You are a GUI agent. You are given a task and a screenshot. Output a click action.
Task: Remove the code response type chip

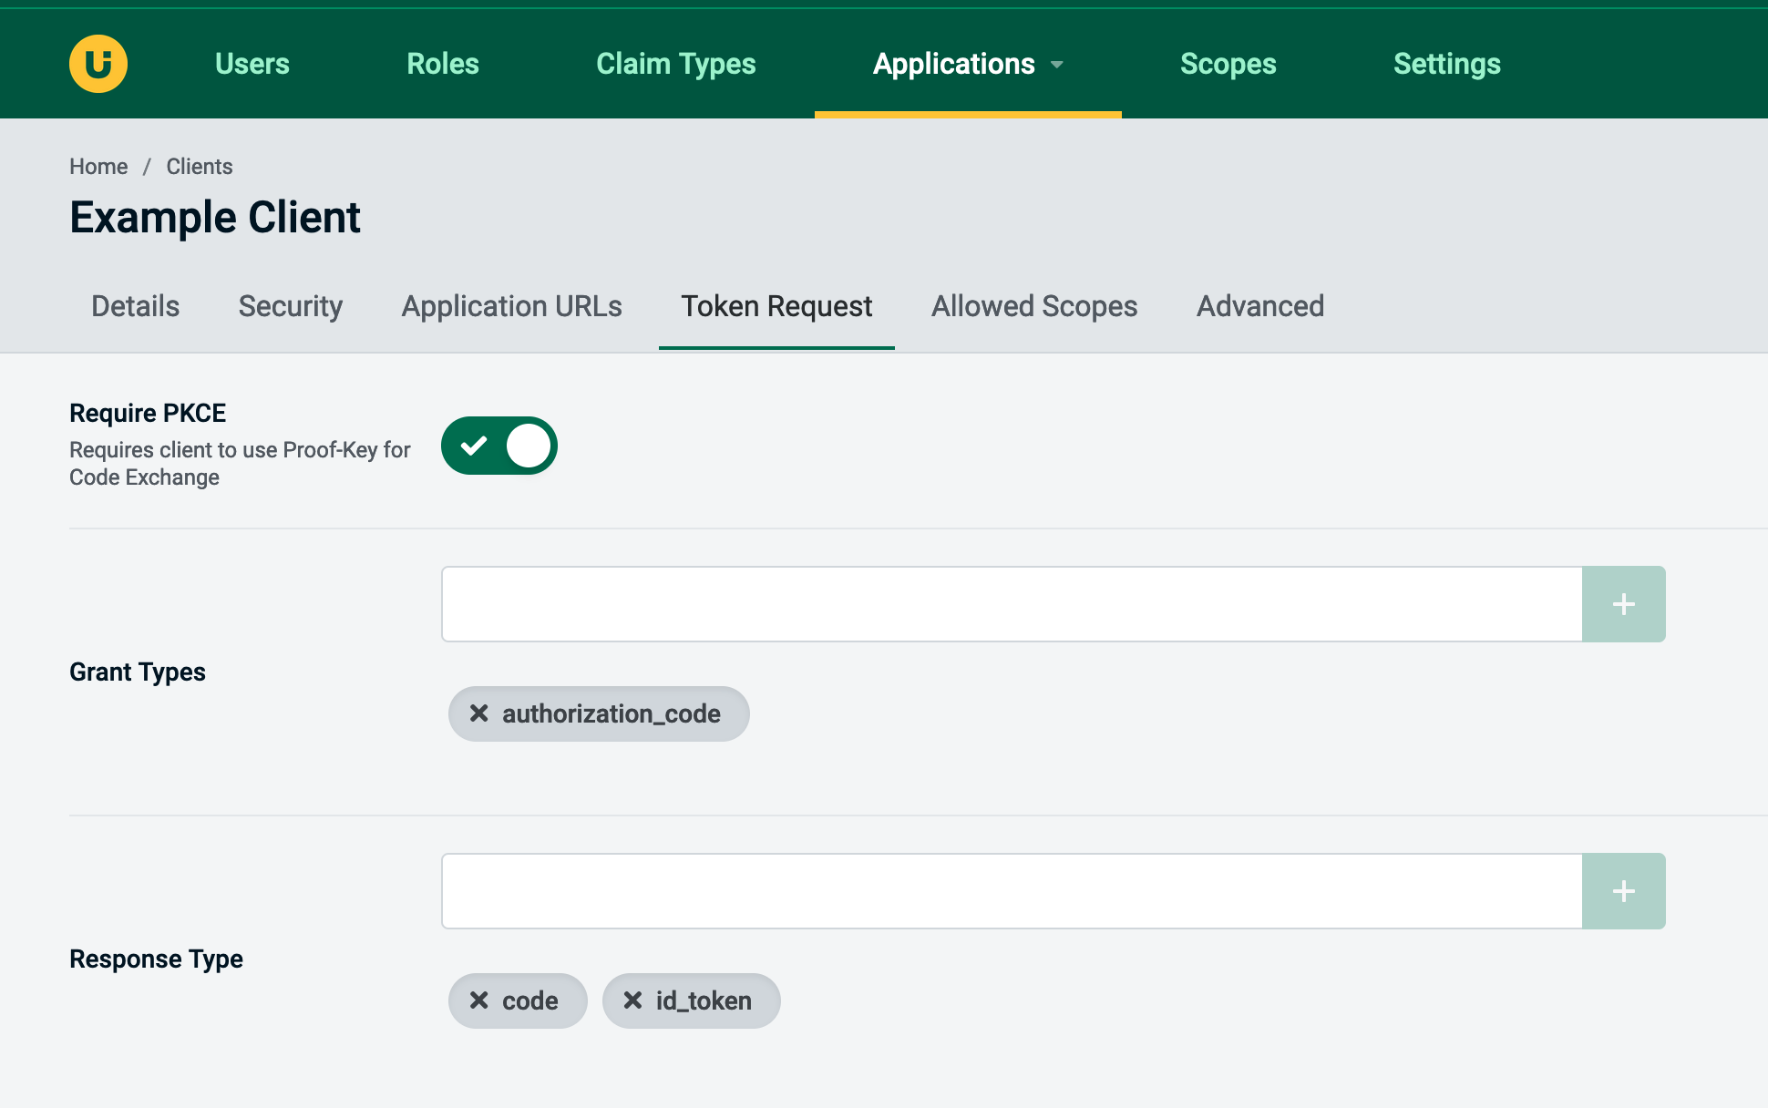(479, 1000)
